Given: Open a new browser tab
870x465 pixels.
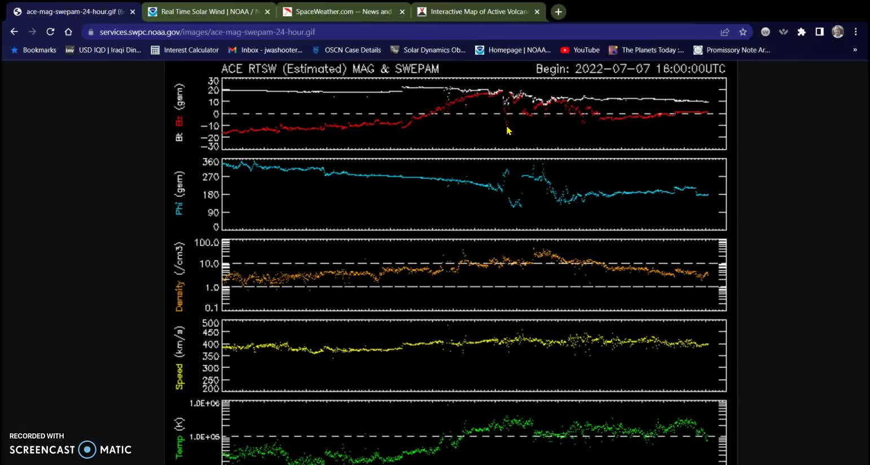Looking at the screenshot, I should (558, 12).
